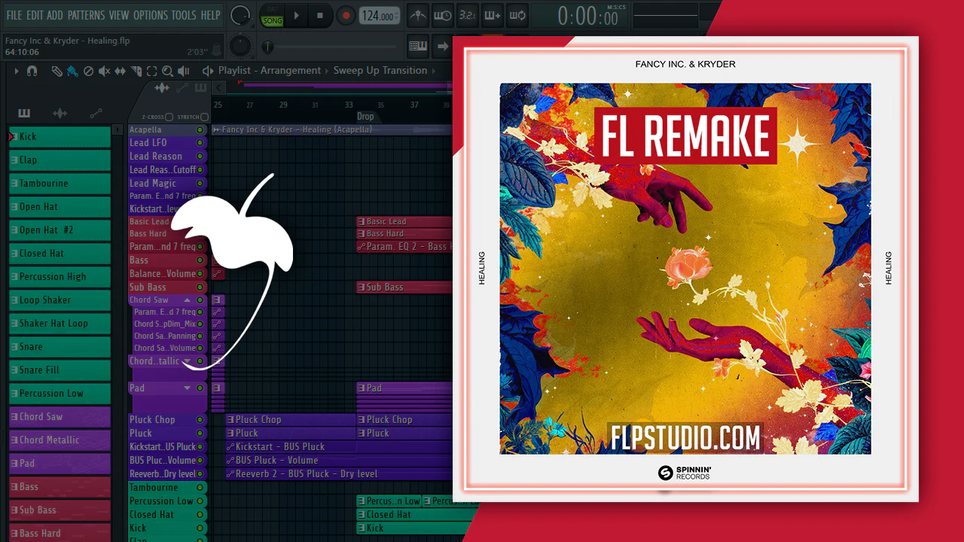Screen dimensions: 964x542
Task: Select the Playback speaker tool in Playlist
Action: click(185, 71)
